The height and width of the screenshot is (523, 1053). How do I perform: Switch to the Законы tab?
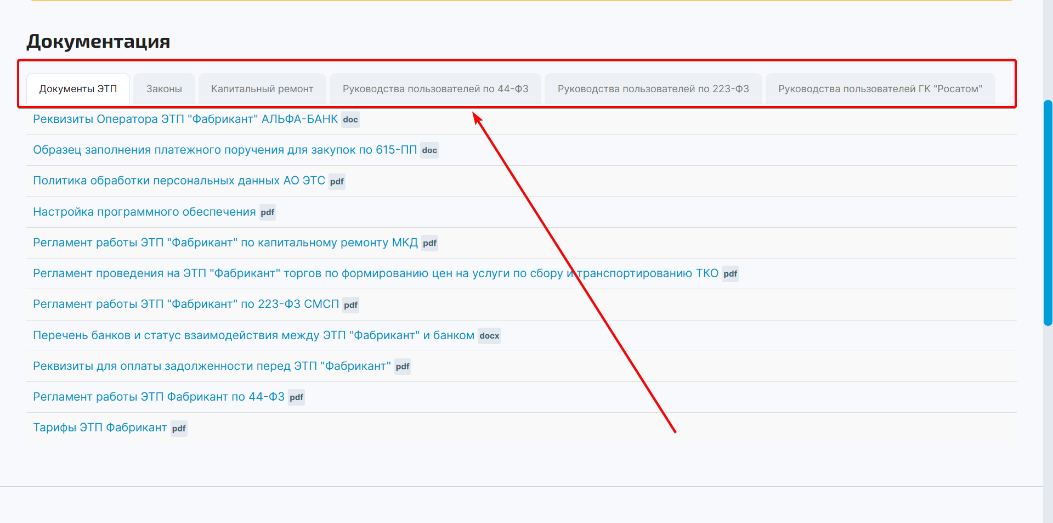(x=164, y=89)
